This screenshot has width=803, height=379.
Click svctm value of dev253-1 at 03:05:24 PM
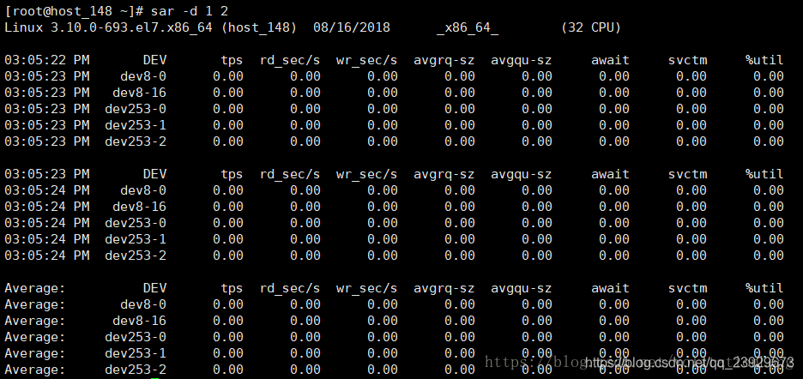(691, 239)
